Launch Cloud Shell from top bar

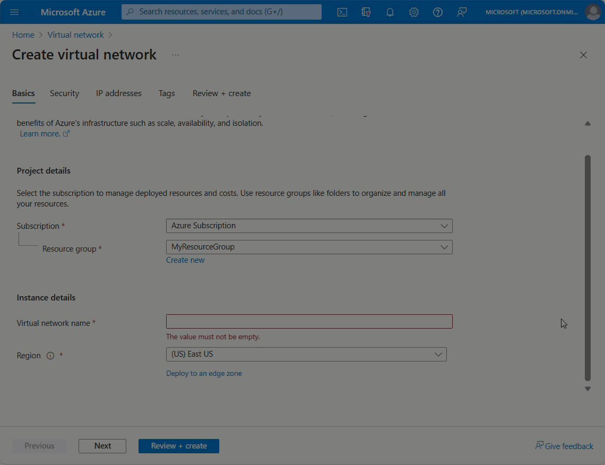342,12
